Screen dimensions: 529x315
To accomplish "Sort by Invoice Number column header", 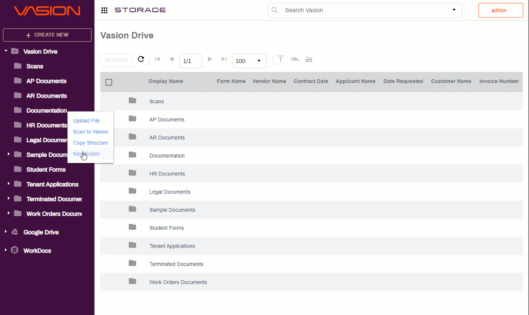I will point(499,81).
